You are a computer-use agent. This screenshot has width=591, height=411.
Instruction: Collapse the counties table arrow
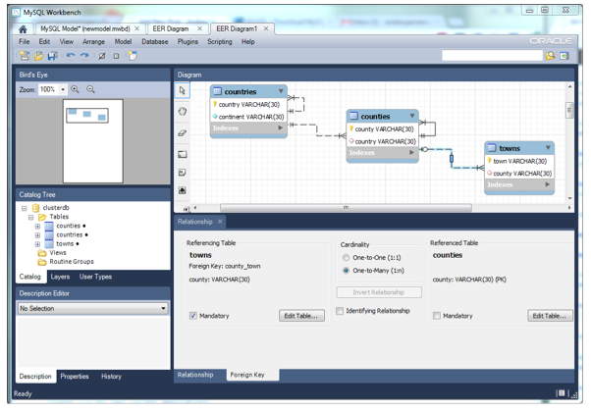tap(412, 116)
